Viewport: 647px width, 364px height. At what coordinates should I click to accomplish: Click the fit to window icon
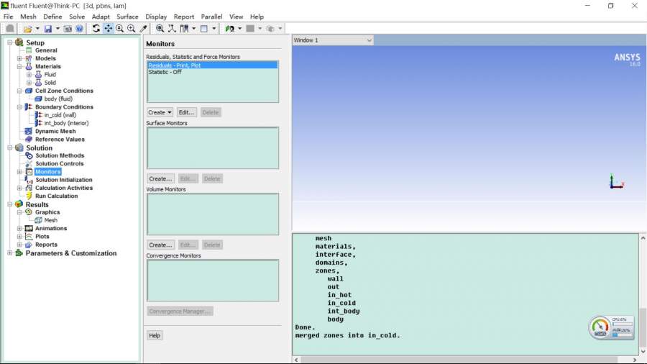click(160, 29)
